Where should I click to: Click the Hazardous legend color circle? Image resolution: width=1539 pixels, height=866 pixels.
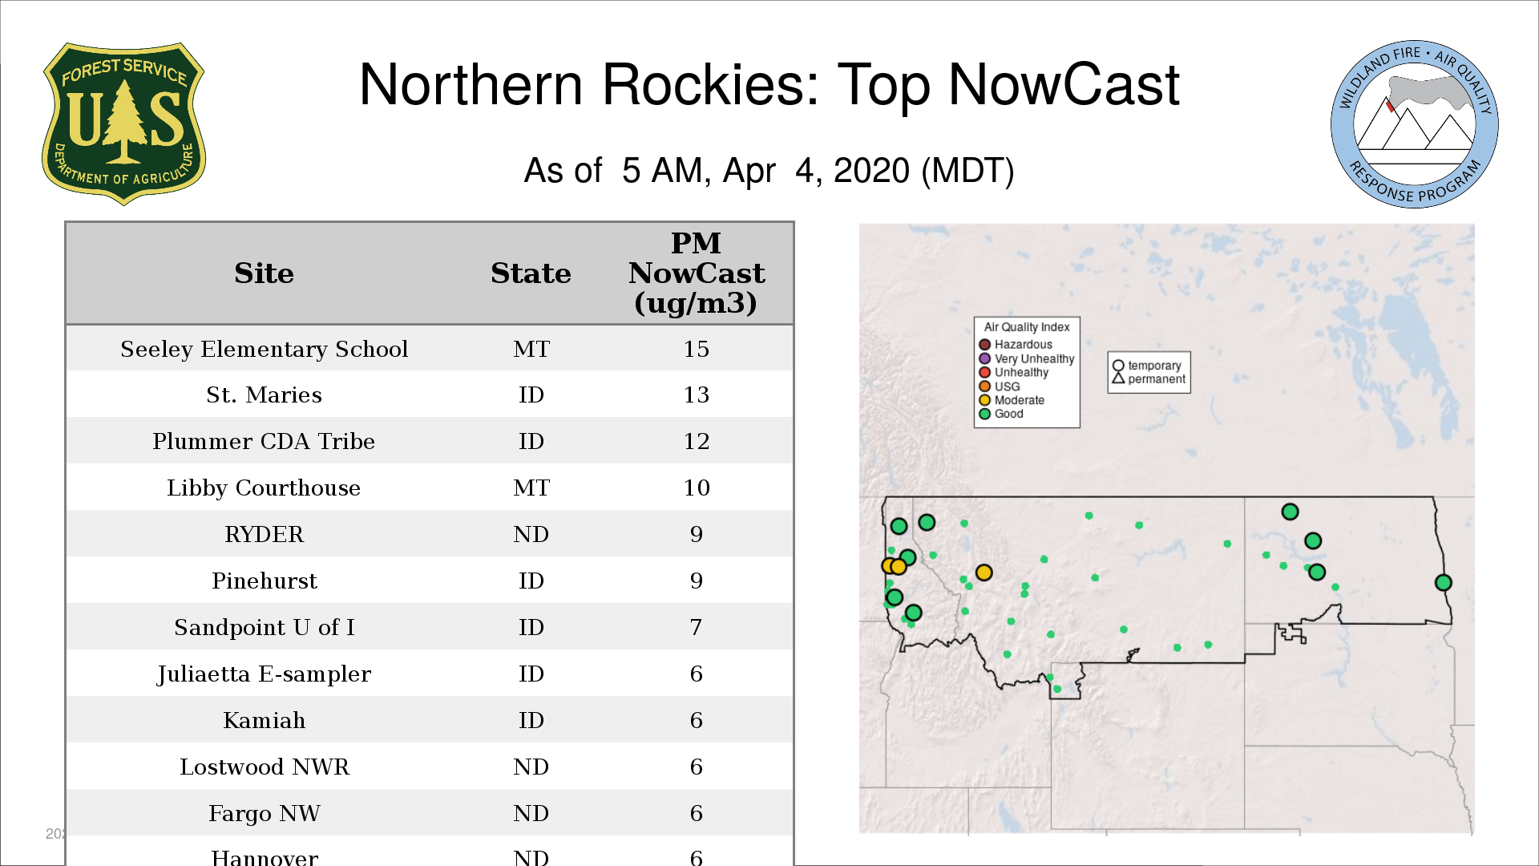click(984, 345)
